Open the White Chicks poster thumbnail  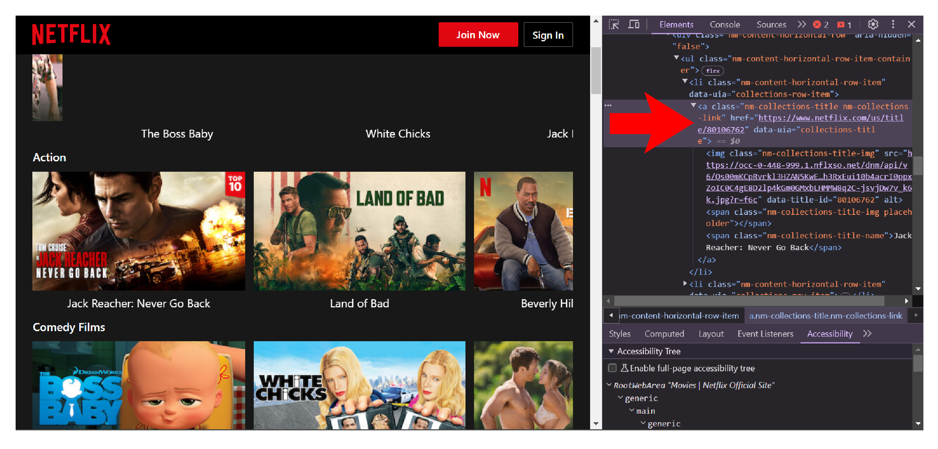click(359, 385)
